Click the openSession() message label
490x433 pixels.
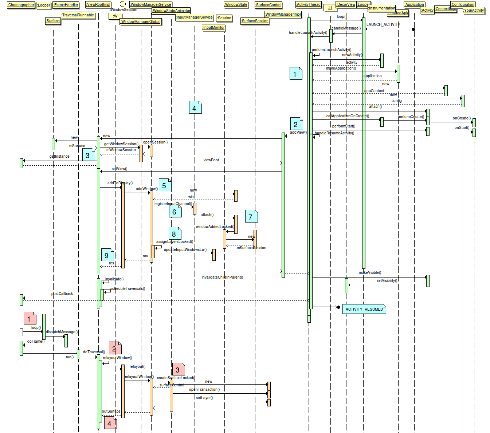click(x=155, y=142)
